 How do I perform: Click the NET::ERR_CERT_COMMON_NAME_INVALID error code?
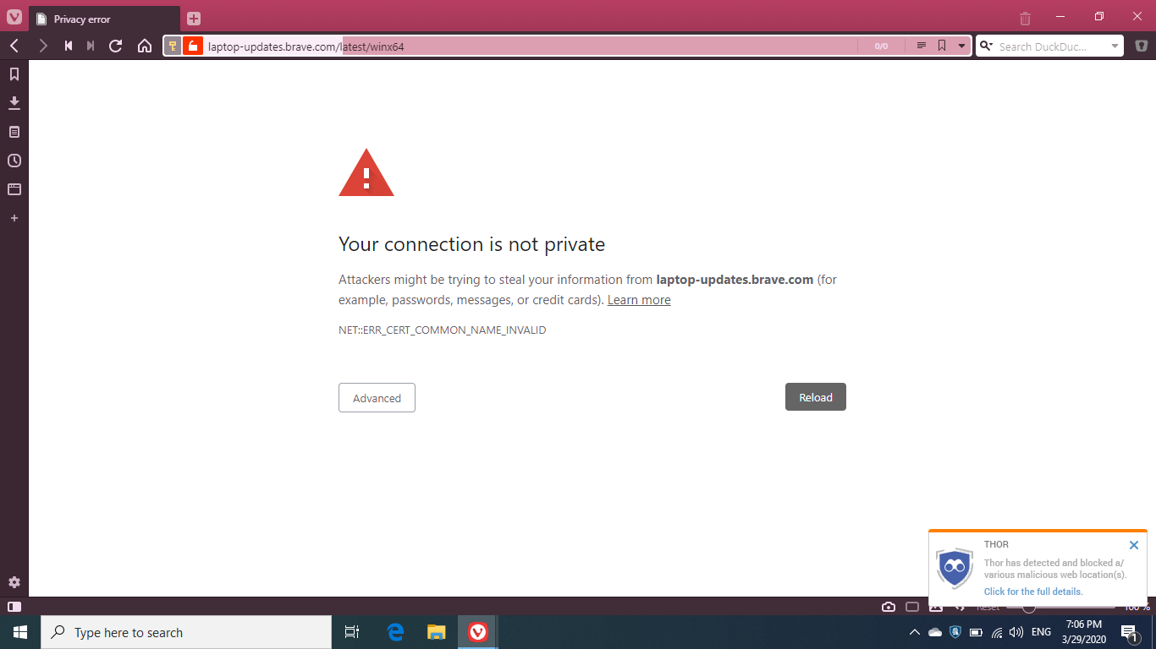443,330
